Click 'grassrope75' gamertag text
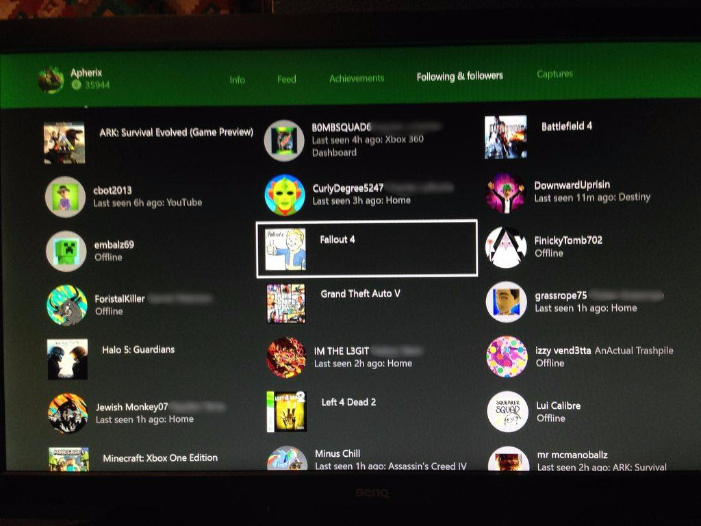This screenshot has width=701, height=526. click(561, 296)
